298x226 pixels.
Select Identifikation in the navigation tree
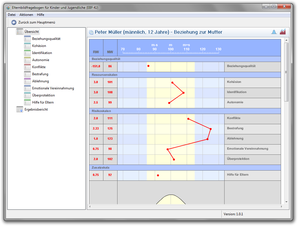pos(42,53)
